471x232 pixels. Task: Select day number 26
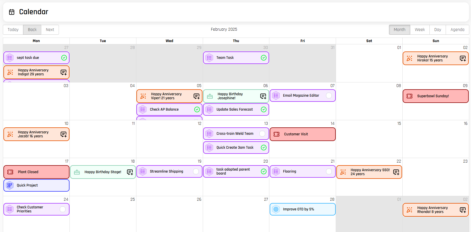click(x=199, y=199)
